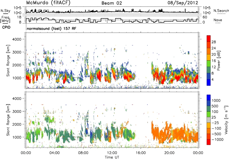The width and height of the screenshot is (229, 159).
Task: Click the frequency step trace in Freq. panel
Action: (112, 20)
